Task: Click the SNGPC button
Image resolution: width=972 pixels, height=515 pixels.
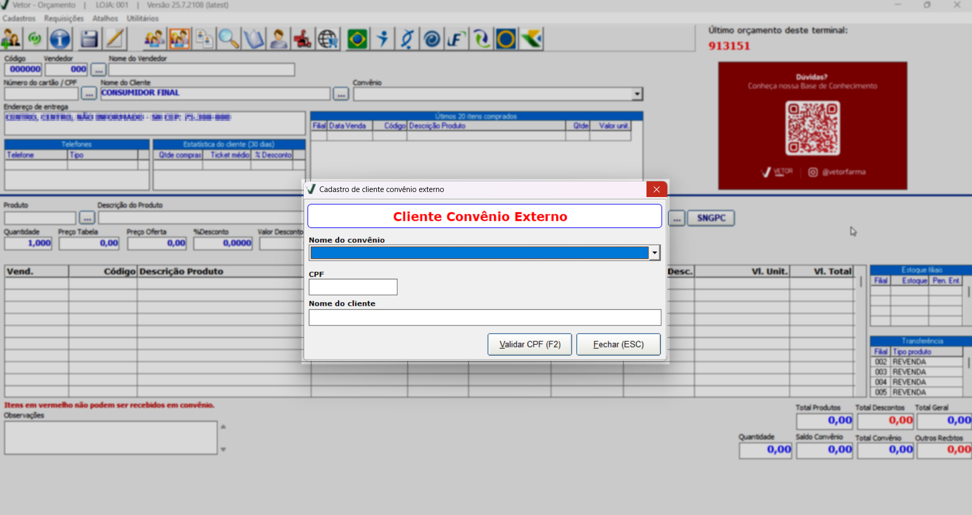Action: pos(711,218)
